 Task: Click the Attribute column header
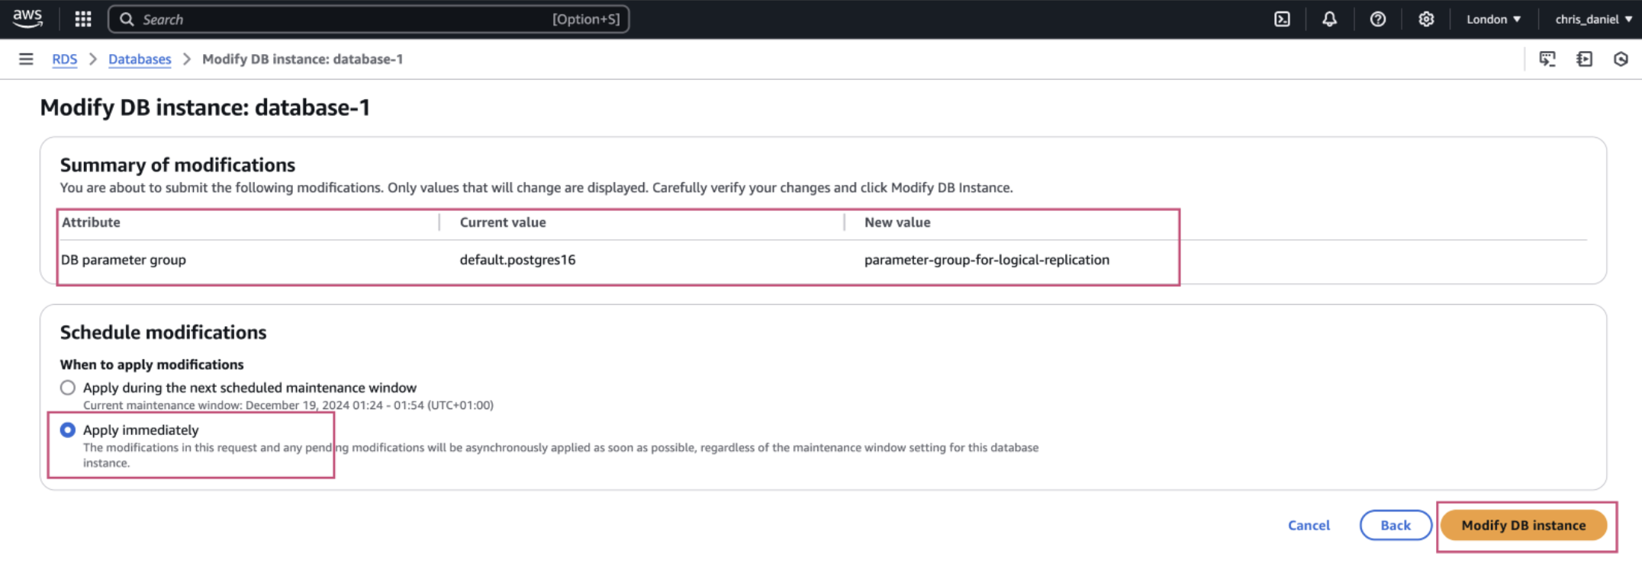(x=91, y=222)
